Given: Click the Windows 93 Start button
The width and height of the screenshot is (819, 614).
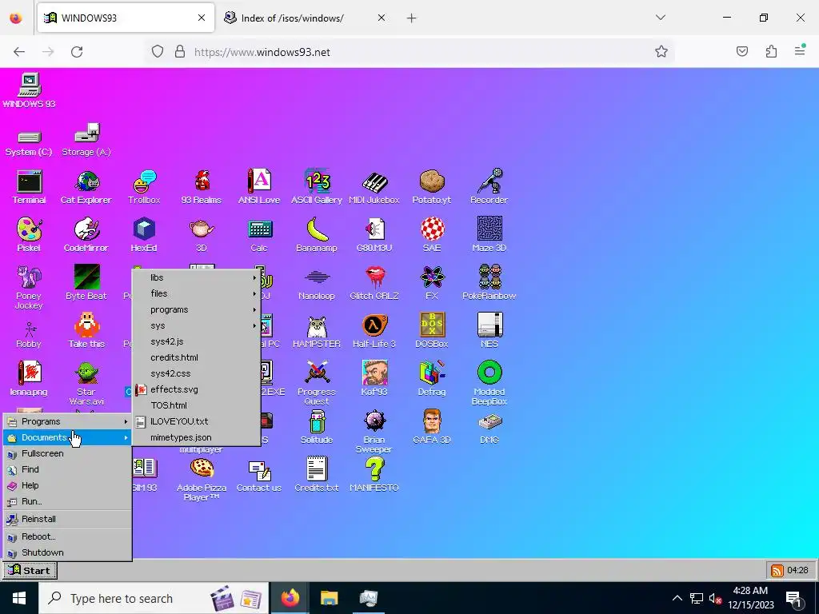Looking at the screenshot, I should [x=30, y=570].
